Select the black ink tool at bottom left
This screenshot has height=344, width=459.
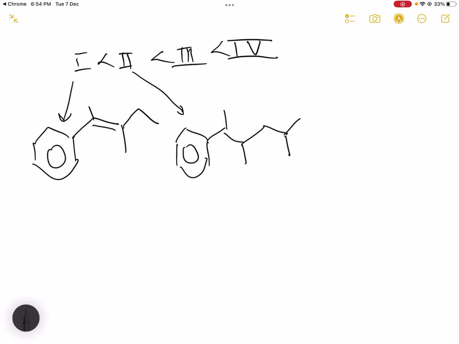[26, 318]
